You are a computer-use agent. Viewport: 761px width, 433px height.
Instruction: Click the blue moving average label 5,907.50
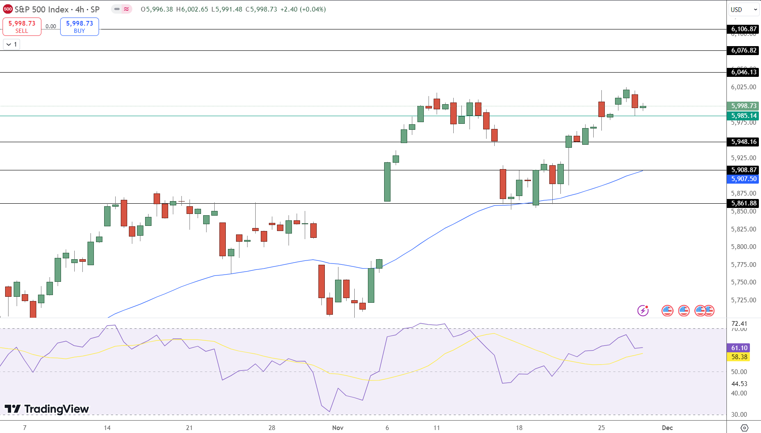pyautogui.click(x=744, y=179)
